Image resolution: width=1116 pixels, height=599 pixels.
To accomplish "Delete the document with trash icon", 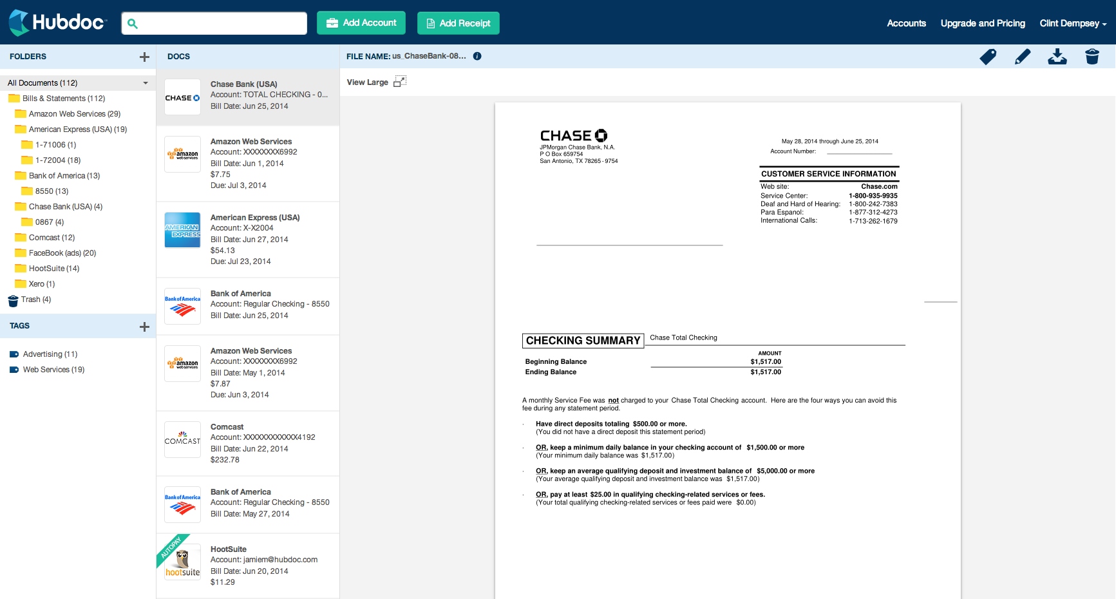I will pyautogui.click(x=1092, y=57).
